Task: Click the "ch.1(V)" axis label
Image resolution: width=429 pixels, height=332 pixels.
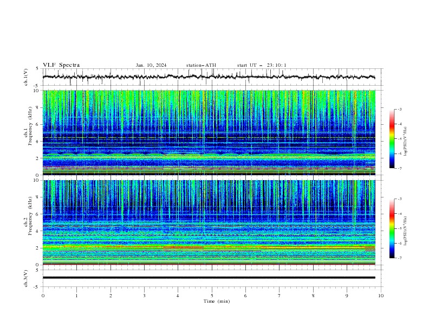Action: (26, 77)
